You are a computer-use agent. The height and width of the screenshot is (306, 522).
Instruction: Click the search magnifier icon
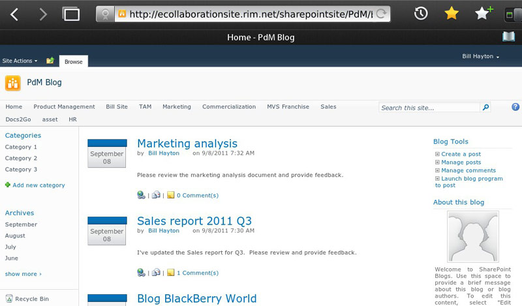(x=485, y=107)
